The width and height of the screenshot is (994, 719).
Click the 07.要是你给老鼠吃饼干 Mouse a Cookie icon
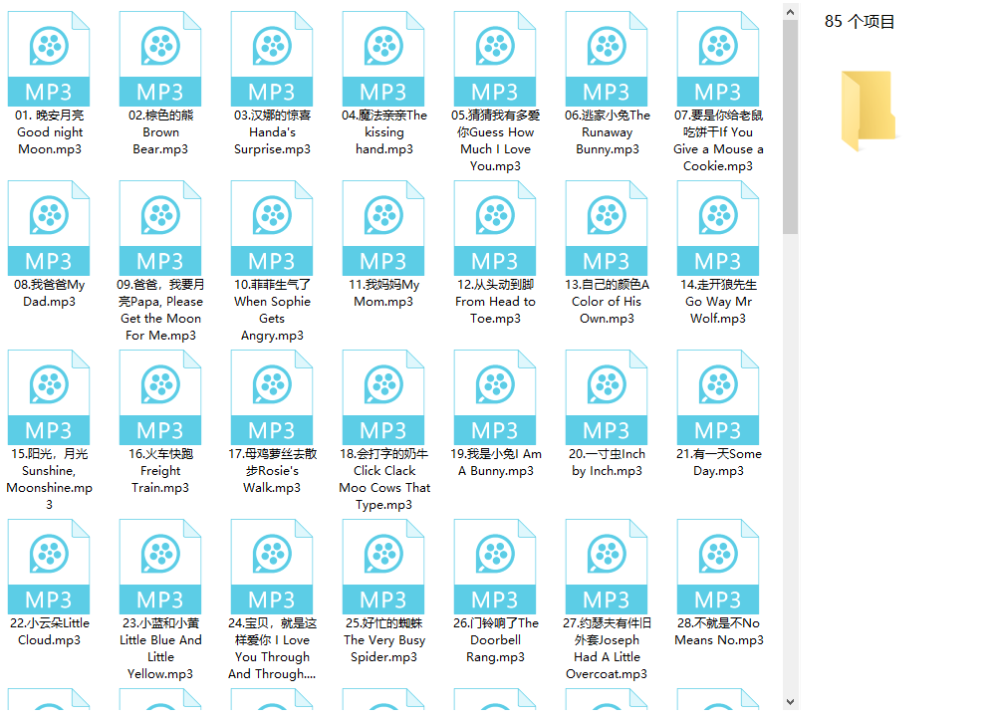point(718,59)
